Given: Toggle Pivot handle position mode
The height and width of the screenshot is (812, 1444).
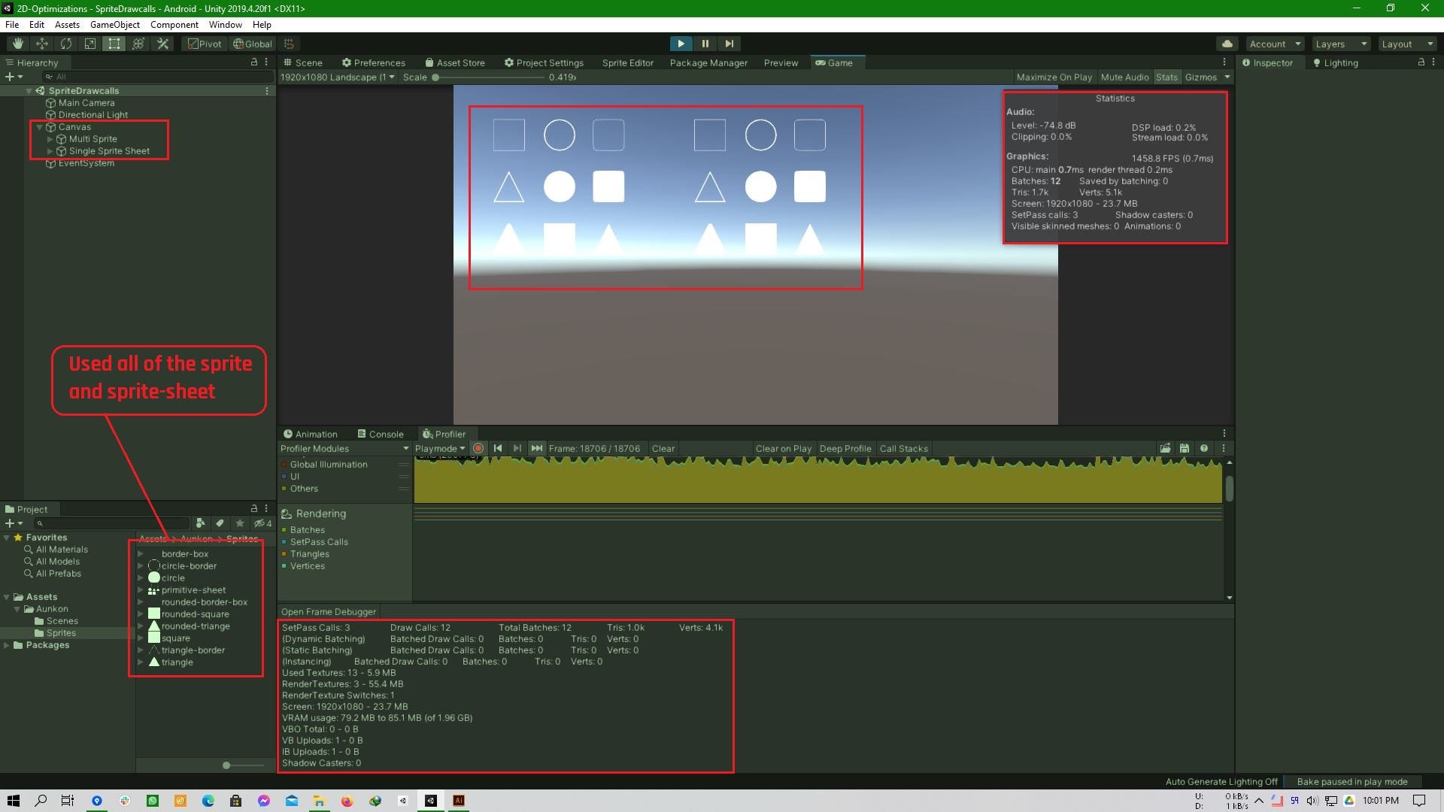Looking at the screenshot, I should click(x=205, y=44).
